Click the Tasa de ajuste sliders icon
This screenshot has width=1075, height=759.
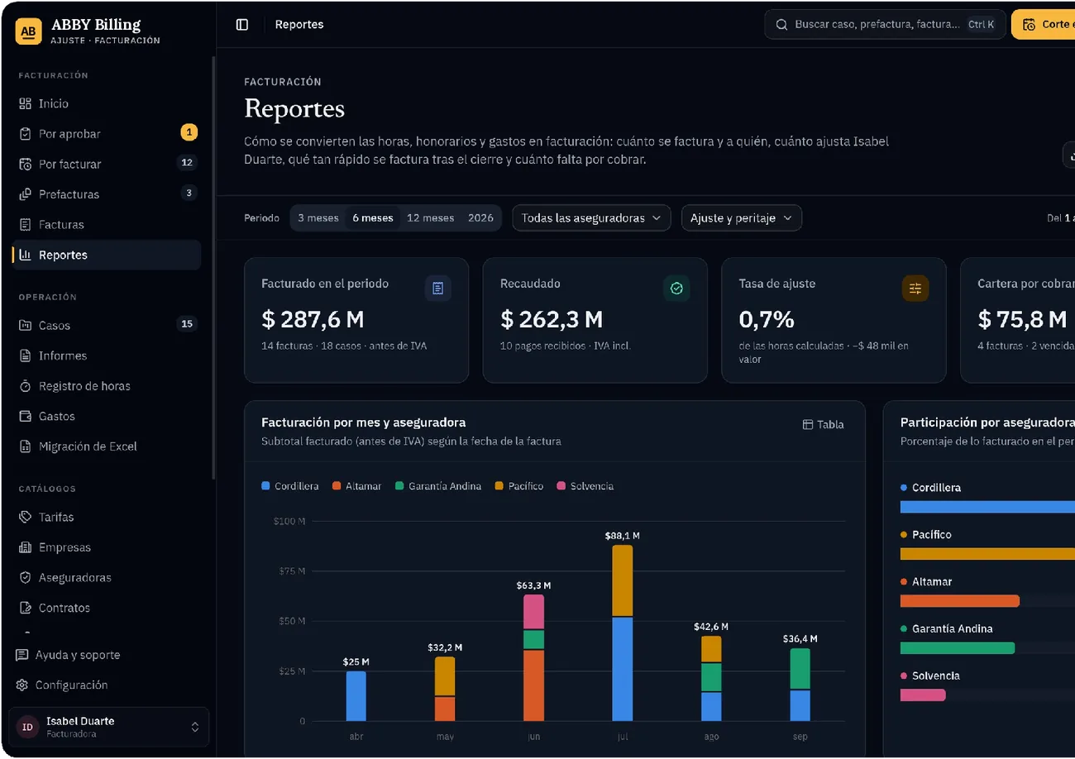(915, 288)
